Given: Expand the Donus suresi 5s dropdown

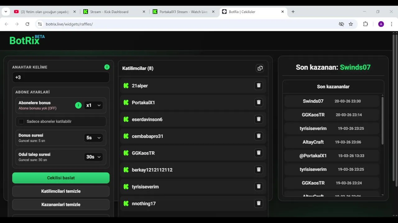Looking at the screenshot, I should (93, 138).
